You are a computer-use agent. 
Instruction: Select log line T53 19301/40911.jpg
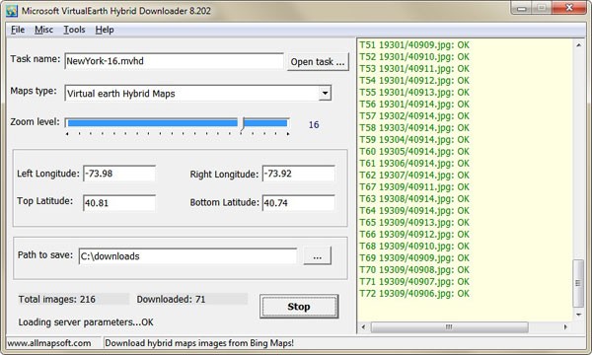[x=414, y=69]
